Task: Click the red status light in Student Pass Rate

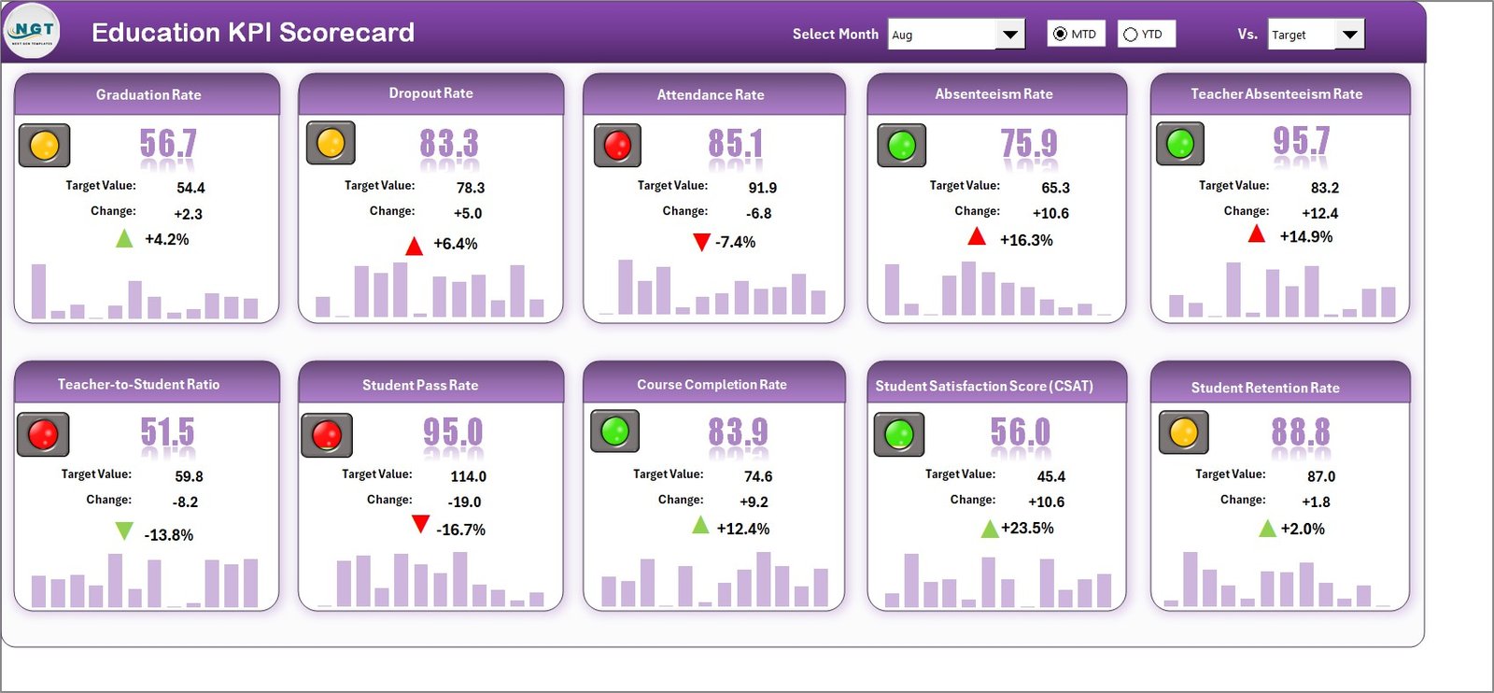Action: [326, 435]
